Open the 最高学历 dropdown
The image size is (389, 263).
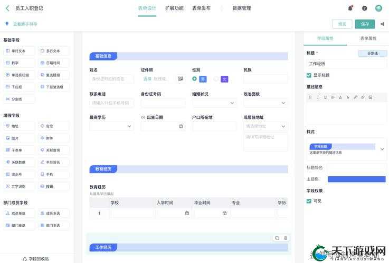[112, 126]
